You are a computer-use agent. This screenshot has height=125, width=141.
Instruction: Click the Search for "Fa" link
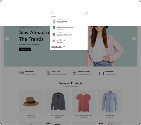[57, 47]
